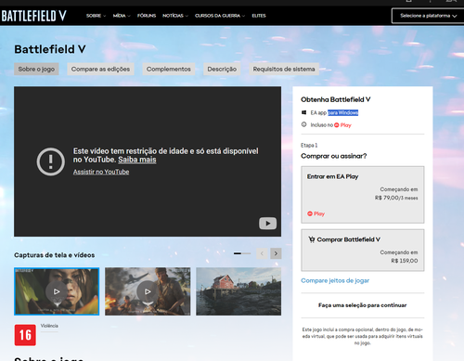
Task: Switch to the Complementos tab
Action: [x=169, y=69]
